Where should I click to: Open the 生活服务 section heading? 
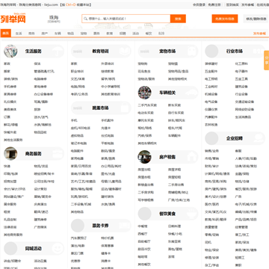pyautogui.click(x=34, y=51)
